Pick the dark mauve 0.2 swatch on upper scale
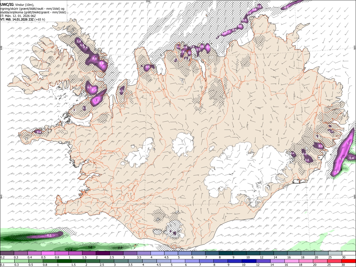356x267 pixels. tap(7, 253)
